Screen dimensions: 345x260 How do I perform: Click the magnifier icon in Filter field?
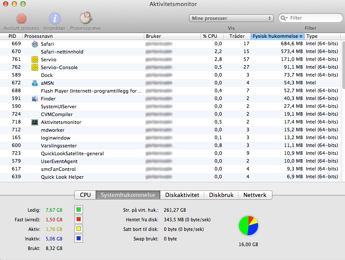tap(284, 18)
